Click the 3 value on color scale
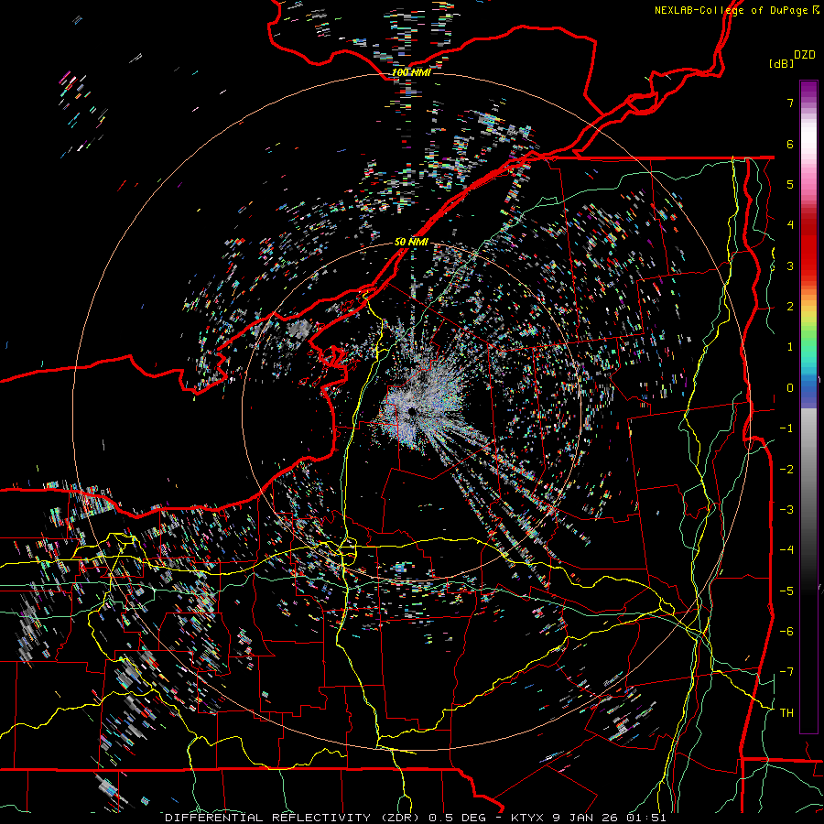 [790, 266]
